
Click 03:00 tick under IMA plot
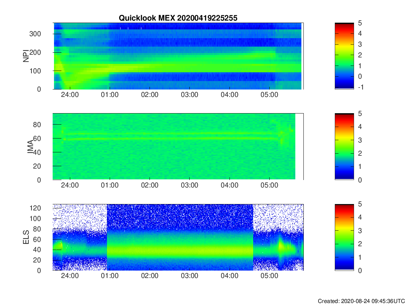[x=189, y=185]
